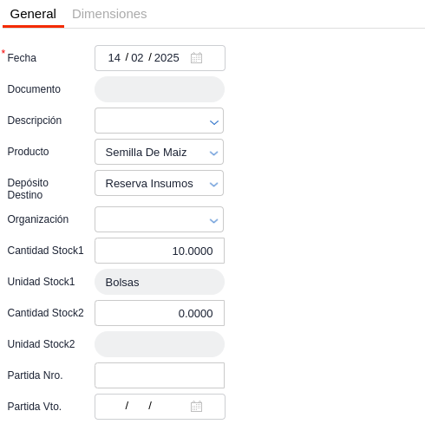
Task: Click the day value 14 in Fecha
Action: pos(114,58)
